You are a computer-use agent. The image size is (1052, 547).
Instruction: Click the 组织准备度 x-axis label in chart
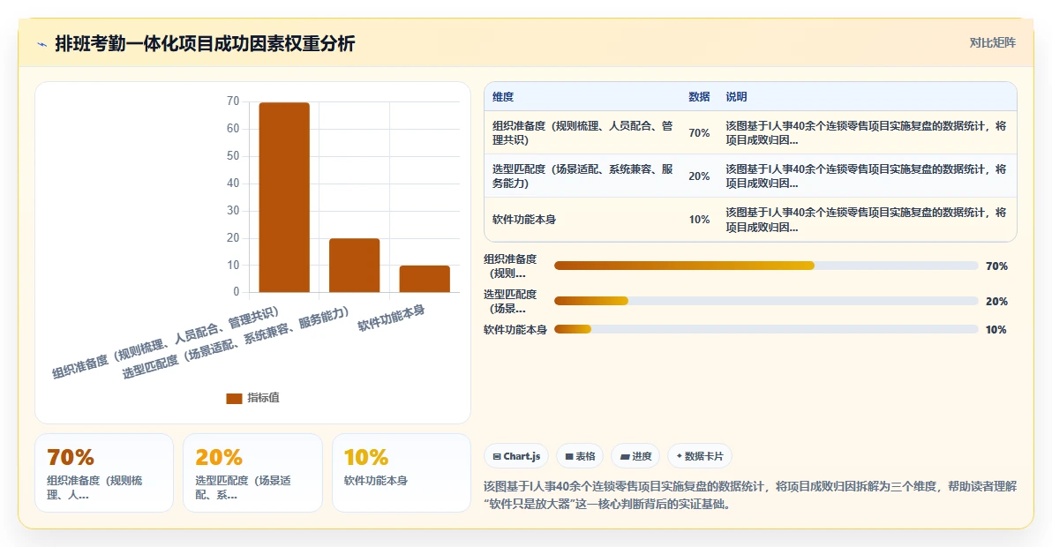[x=165, y=342]
